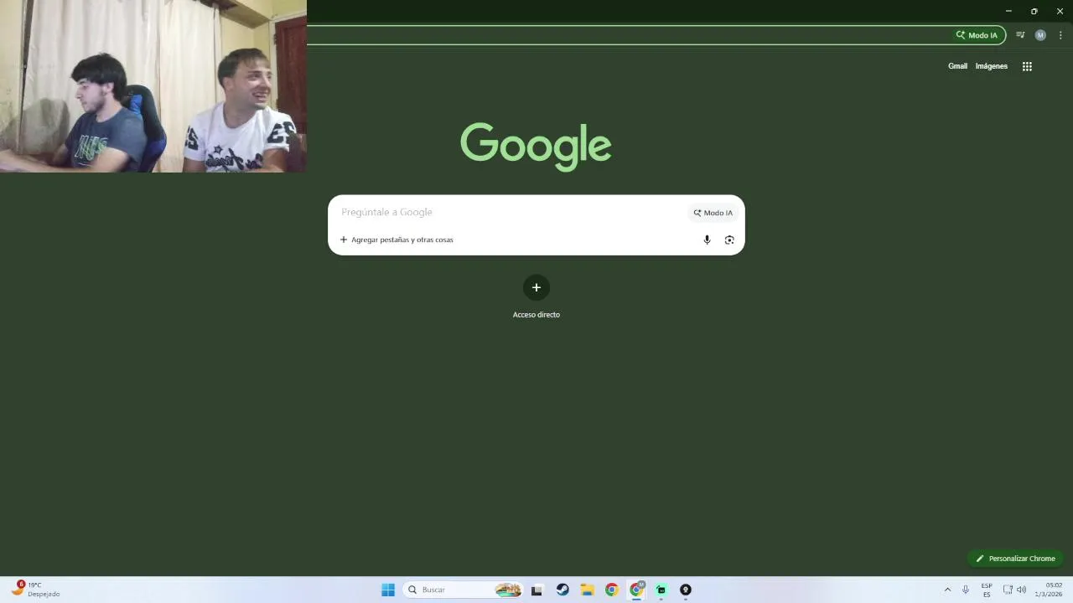Open Google Lens image search icon

point(729,240)
